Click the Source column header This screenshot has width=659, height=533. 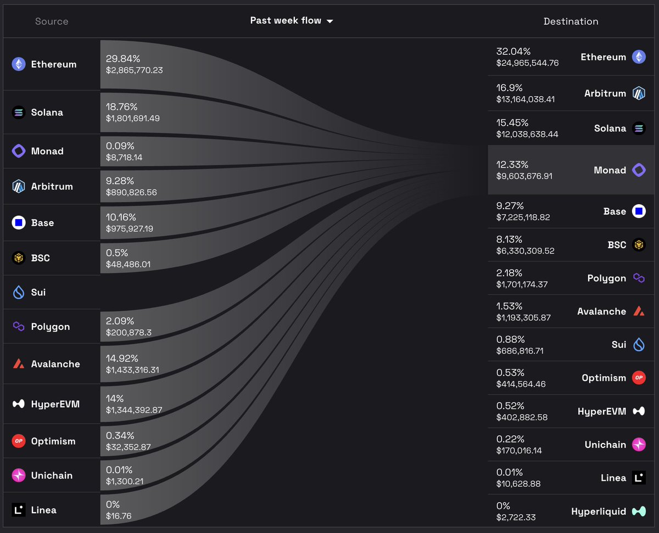(52, 21)
